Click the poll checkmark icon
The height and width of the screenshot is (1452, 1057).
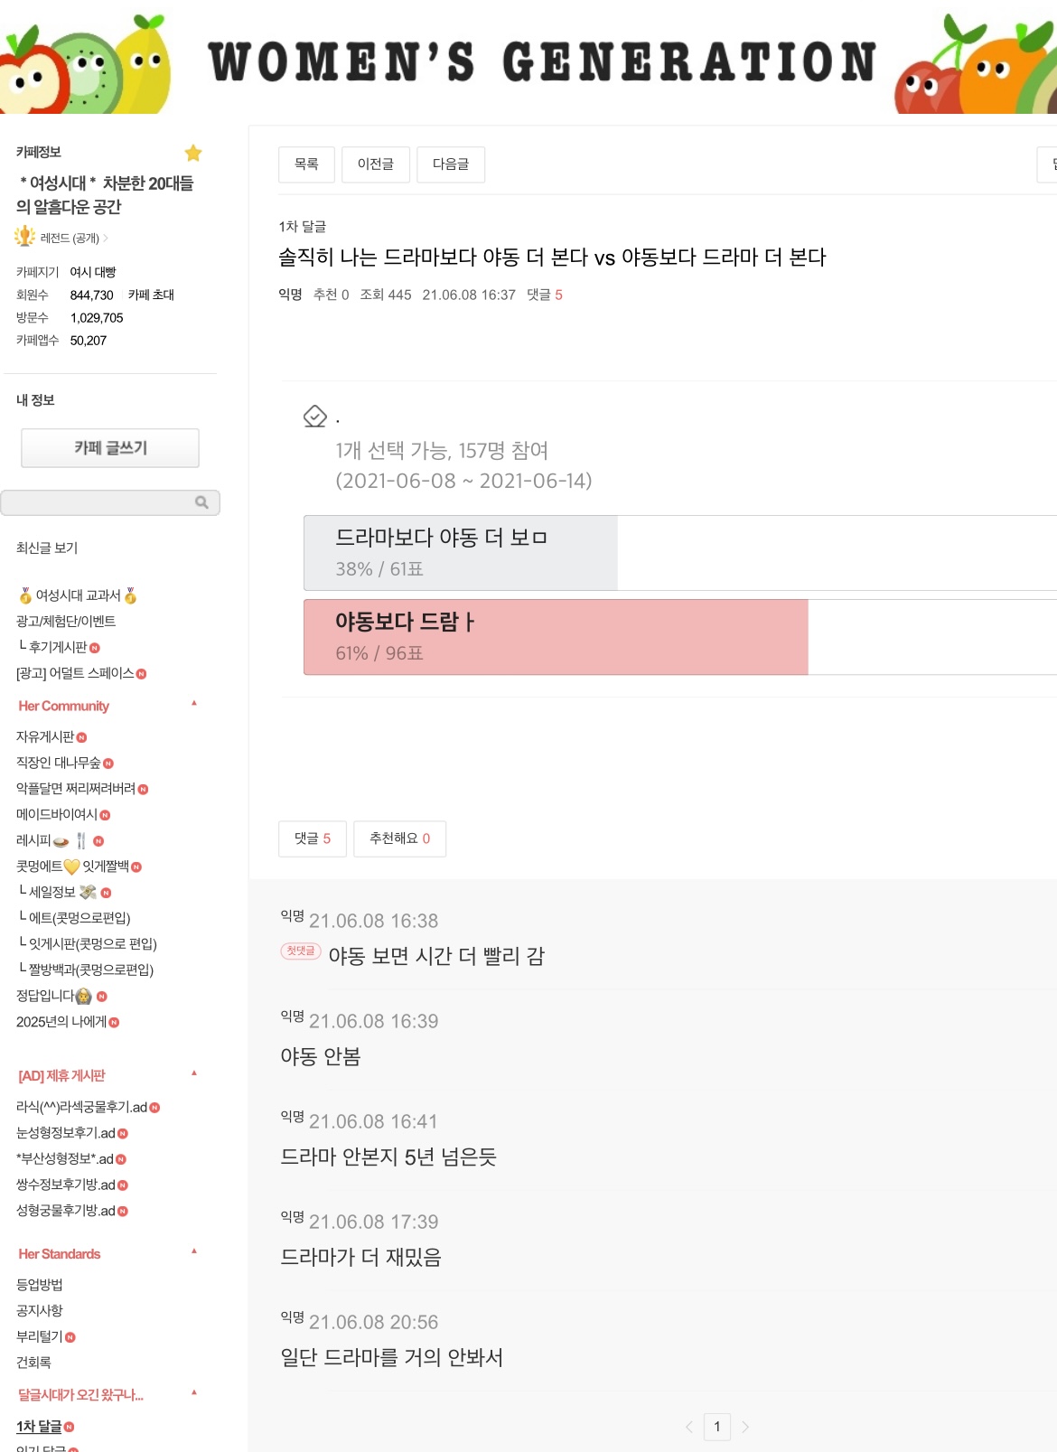(314, 417)
